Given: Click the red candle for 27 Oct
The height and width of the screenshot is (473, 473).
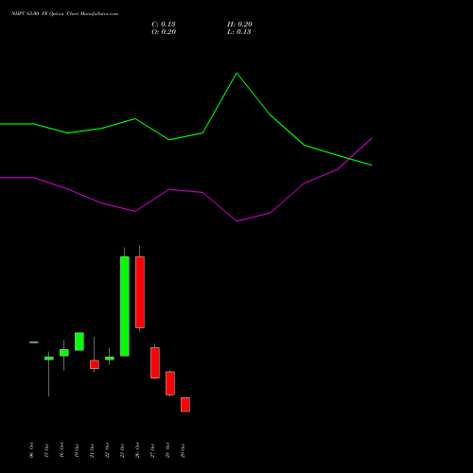Looking at the screenshot, I should pyautogui.click(x=155, y=362).
